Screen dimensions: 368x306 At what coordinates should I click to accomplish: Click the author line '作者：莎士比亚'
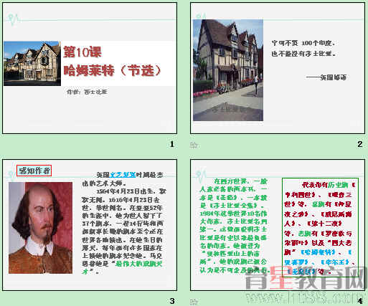click(x=87, y=92)
